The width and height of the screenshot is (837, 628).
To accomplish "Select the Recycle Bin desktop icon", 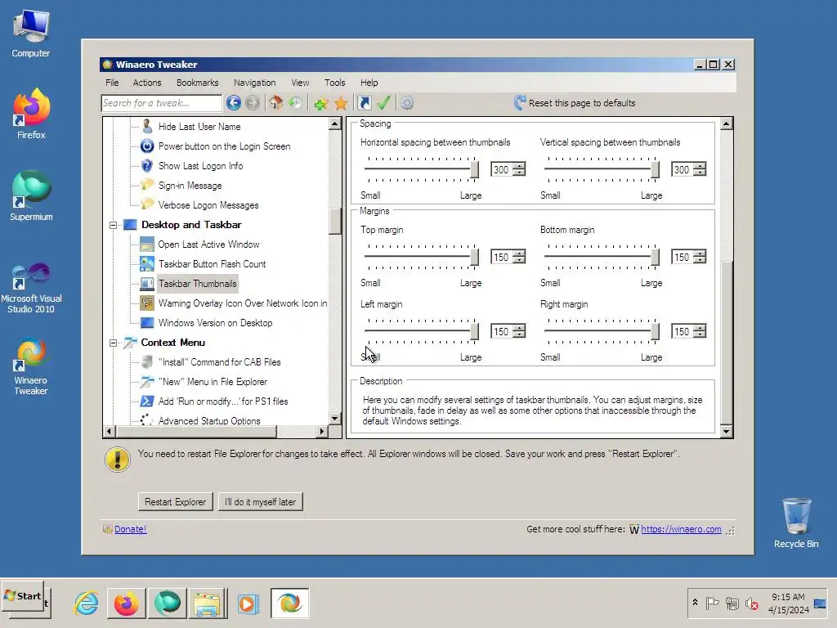I will (796, 523).
